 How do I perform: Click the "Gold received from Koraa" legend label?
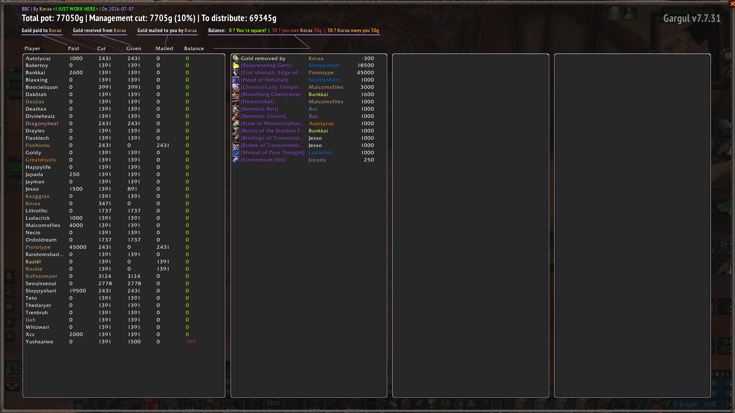tap(100, 31)
